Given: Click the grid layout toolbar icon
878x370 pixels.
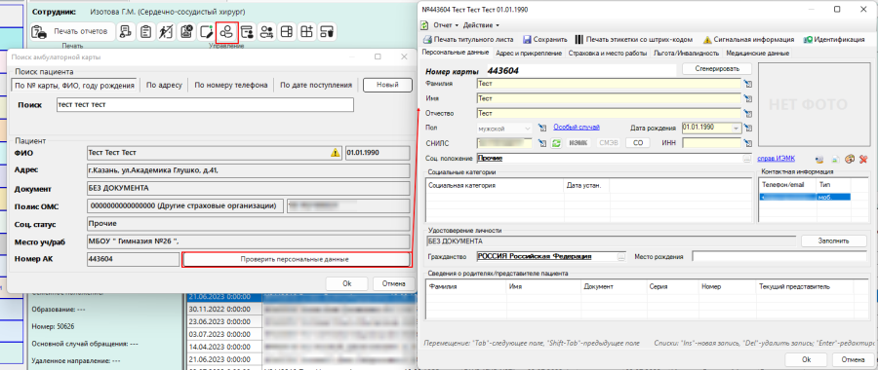Looking at the screenshot, I should (287, 32).
